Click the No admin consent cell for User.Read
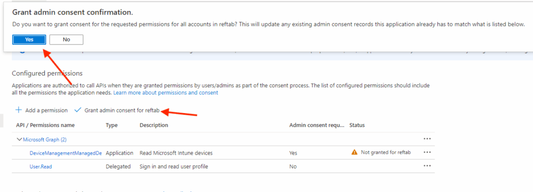Viewport: 533px width, 192px height. click(x=293, y=167)
